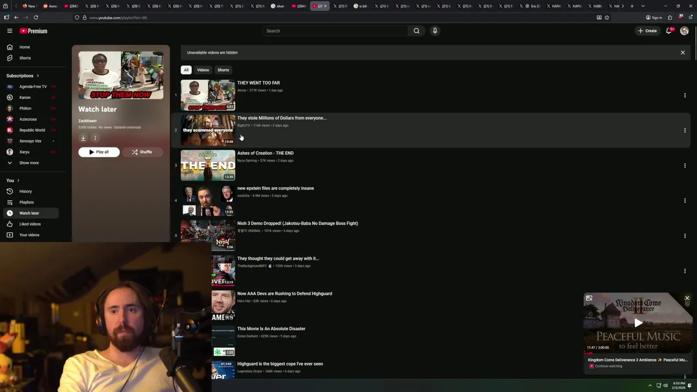Open the notifications bell
This screenshot has width=697, height=392.
669,31
